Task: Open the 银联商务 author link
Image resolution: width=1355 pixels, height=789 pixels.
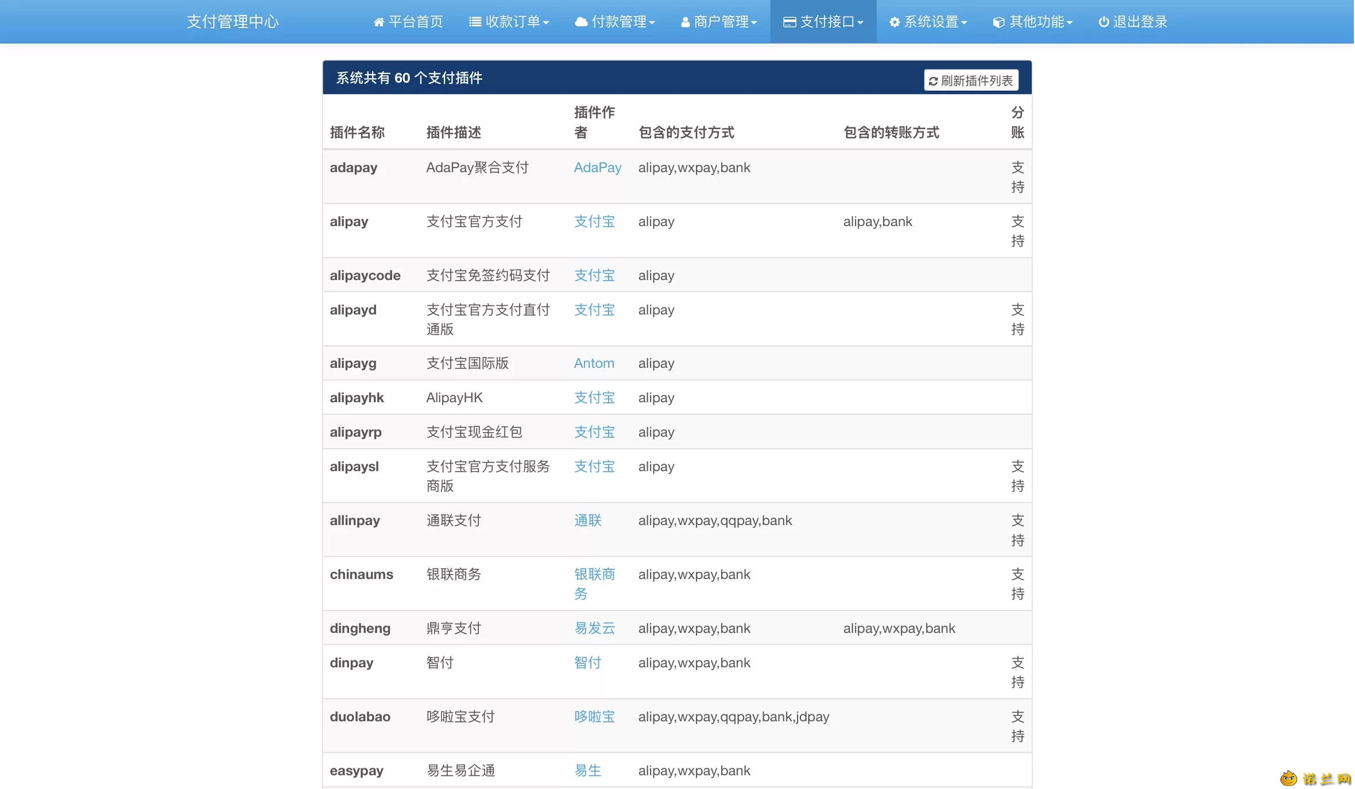Action: pyautogui.click(x=594, y=584)
